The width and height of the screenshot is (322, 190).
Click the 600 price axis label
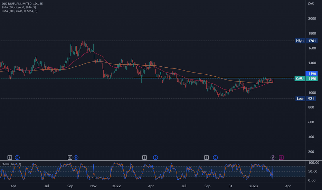click(x=311, y=122)
